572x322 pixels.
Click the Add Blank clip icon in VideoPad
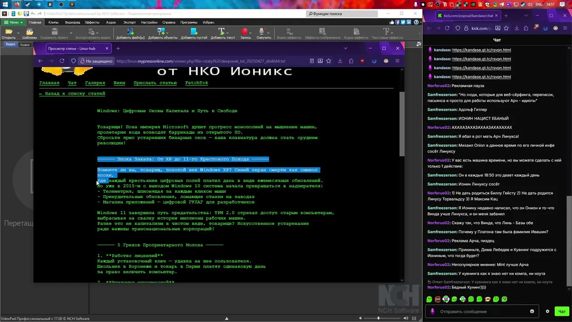(194, 32)
